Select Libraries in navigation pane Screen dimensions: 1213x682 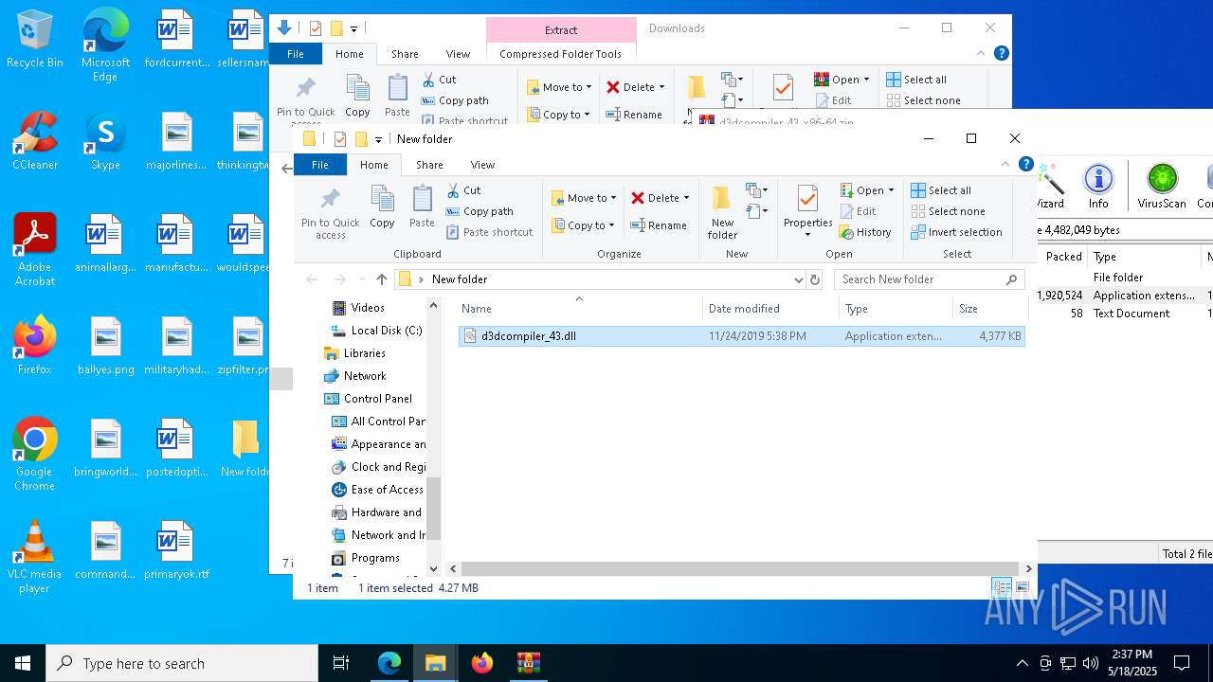click(x=354, y=353)
